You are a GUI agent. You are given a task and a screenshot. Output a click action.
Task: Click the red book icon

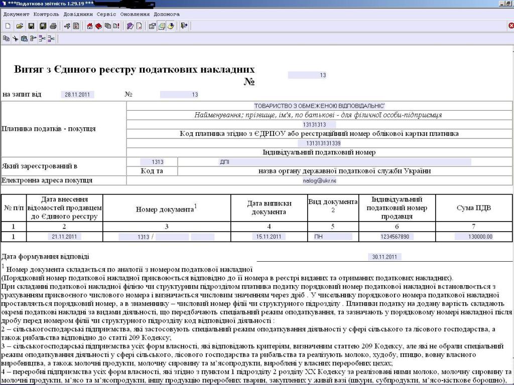(x=98, y=26)
